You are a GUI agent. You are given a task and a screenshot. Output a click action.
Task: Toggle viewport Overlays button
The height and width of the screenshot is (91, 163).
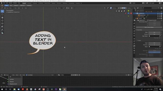[111, 8]
